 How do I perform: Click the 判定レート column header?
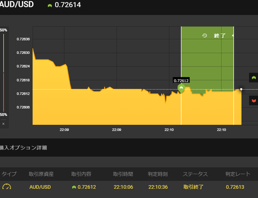[x=238, y=174]
